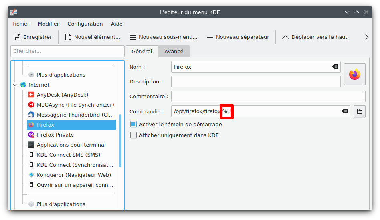
Task: Click the Commande text field
Action: [261, 111]
